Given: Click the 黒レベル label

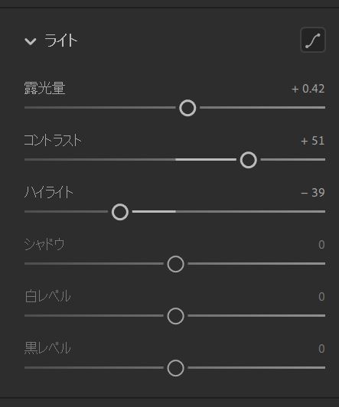Looking at the screenshot, I should tap(47, 348).
